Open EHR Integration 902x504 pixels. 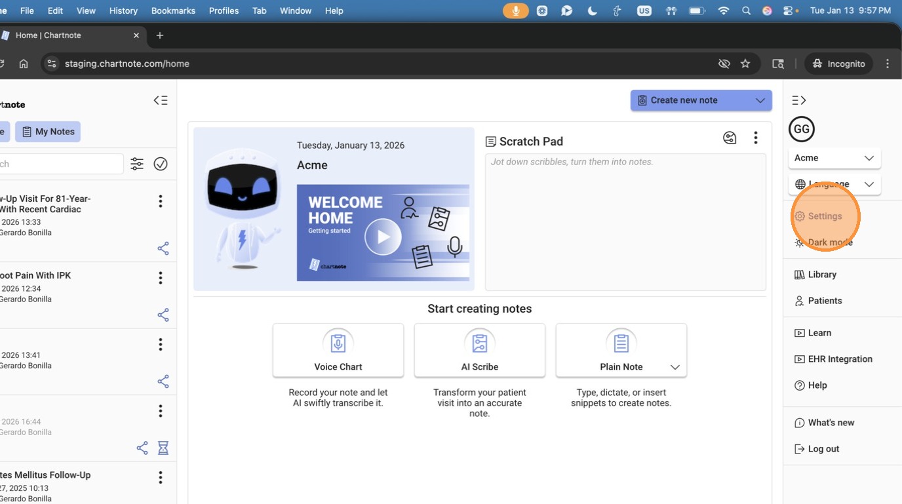coord(833,359)
